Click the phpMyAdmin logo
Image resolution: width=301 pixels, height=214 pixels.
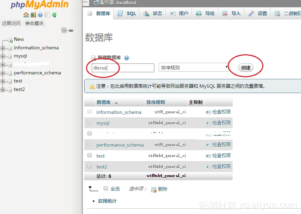39,5
